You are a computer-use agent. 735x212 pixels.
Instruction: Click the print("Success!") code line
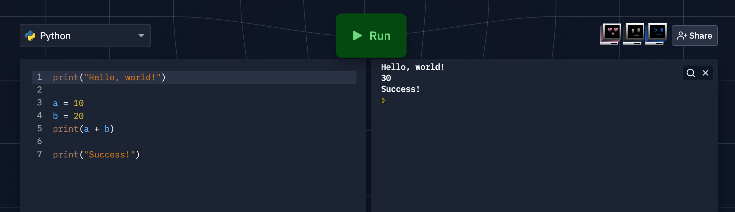coord(96,155)
